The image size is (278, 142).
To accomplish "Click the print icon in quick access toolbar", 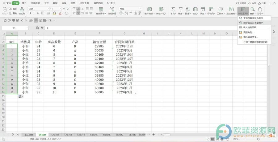I will (14, 21).
